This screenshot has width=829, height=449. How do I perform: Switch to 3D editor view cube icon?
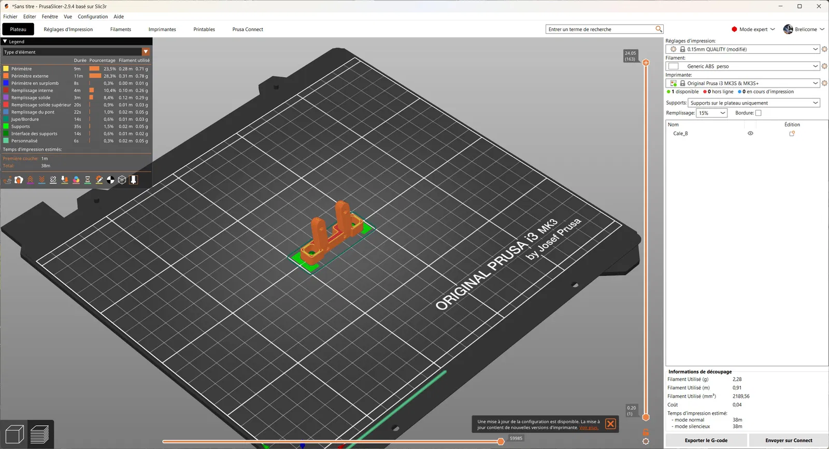14,434
